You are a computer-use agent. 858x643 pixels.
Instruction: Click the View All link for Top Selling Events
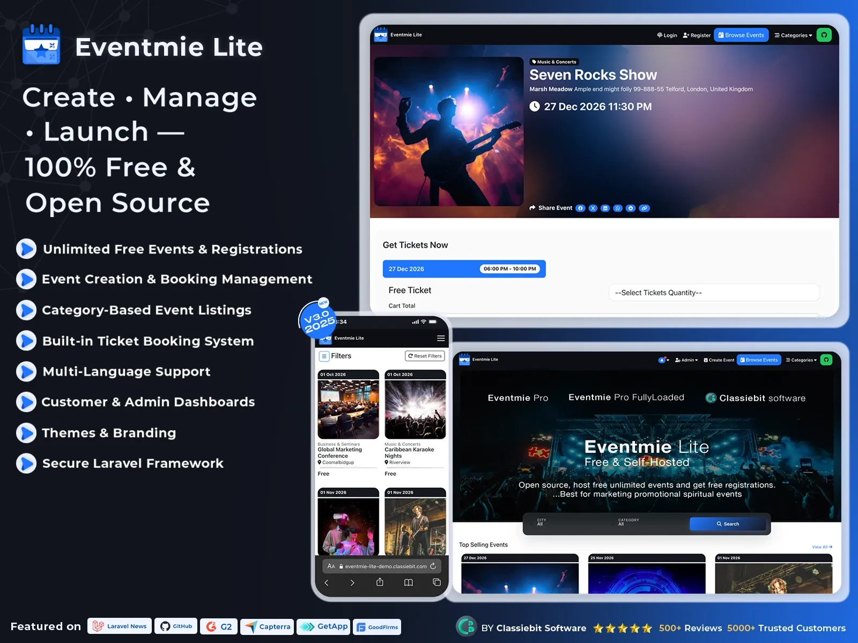click(822, 547)
